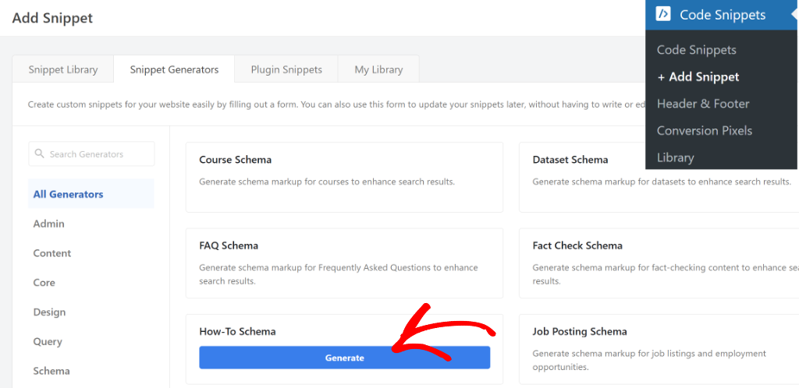Select All Generators category
Screen dimensions: 799x388
91,194
